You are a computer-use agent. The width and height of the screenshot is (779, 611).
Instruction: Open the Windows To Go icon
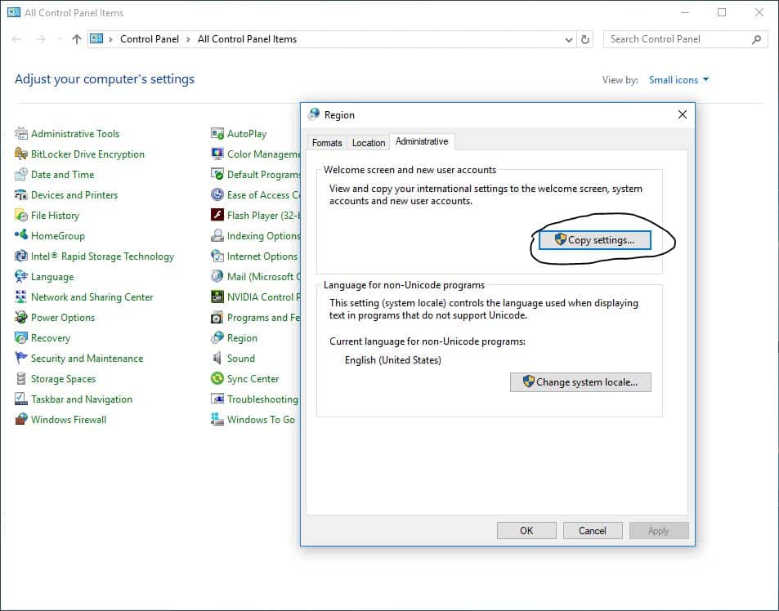(217, 419)
